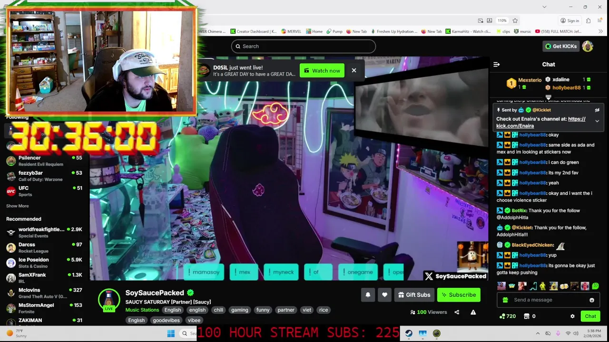Send message with green Chat button
This screenshot has height=342, width=609.
pos(590,316)
